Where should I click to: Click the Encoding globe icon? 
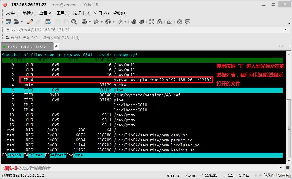[x=108, y=22]
